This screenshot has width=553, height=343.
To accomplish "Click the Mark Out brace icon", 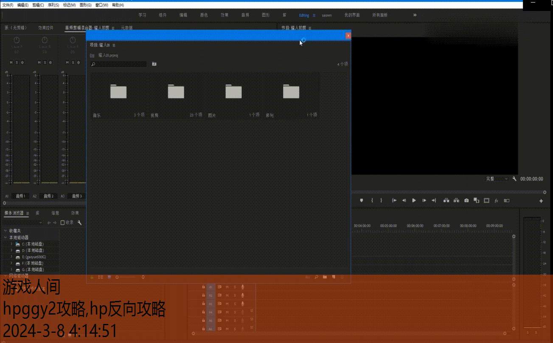I will (x=381, y=201).
